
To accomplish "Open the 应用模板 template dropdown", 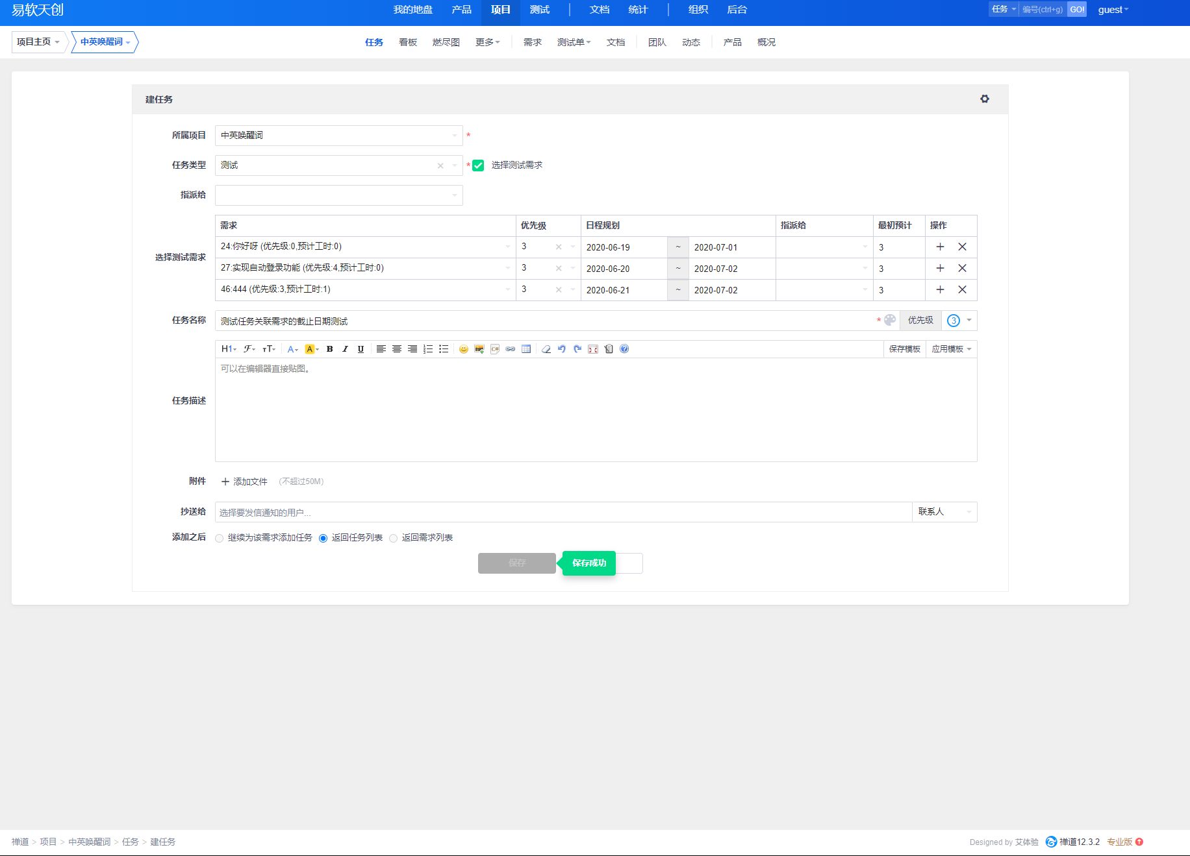I will pos(951,349).
